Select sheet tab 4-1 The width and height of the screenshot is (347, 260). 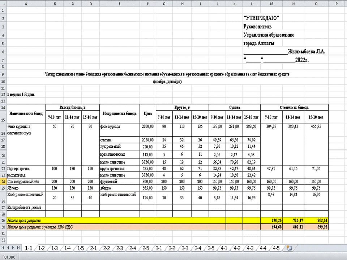coord(224,248)
